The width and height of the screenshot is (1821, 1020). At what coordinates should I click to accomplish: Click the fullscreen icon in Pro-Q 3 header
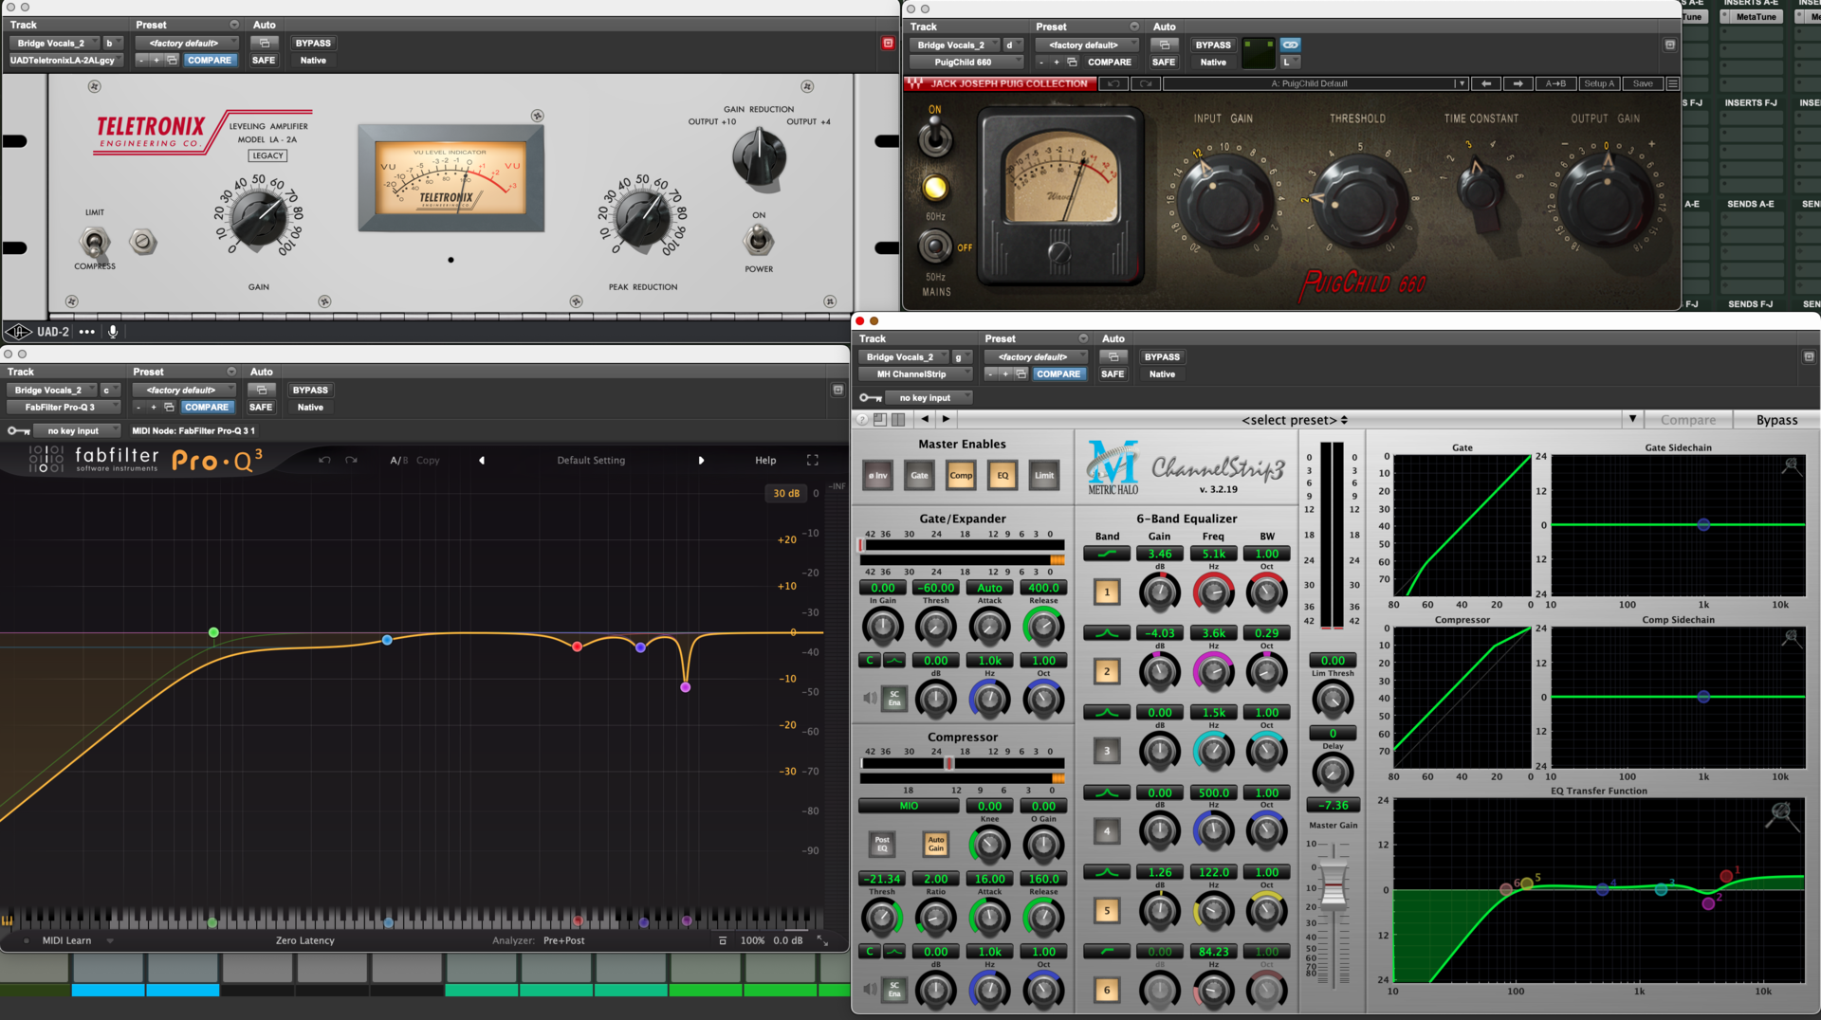(812, 460)
